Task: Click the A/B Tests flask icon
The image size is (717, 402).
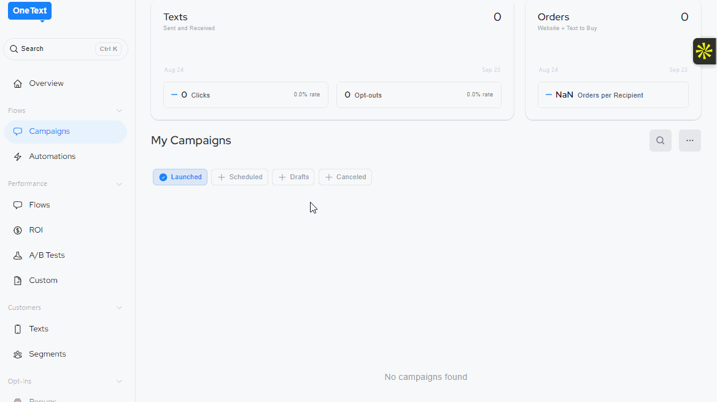Action: [x=18, y=256]
